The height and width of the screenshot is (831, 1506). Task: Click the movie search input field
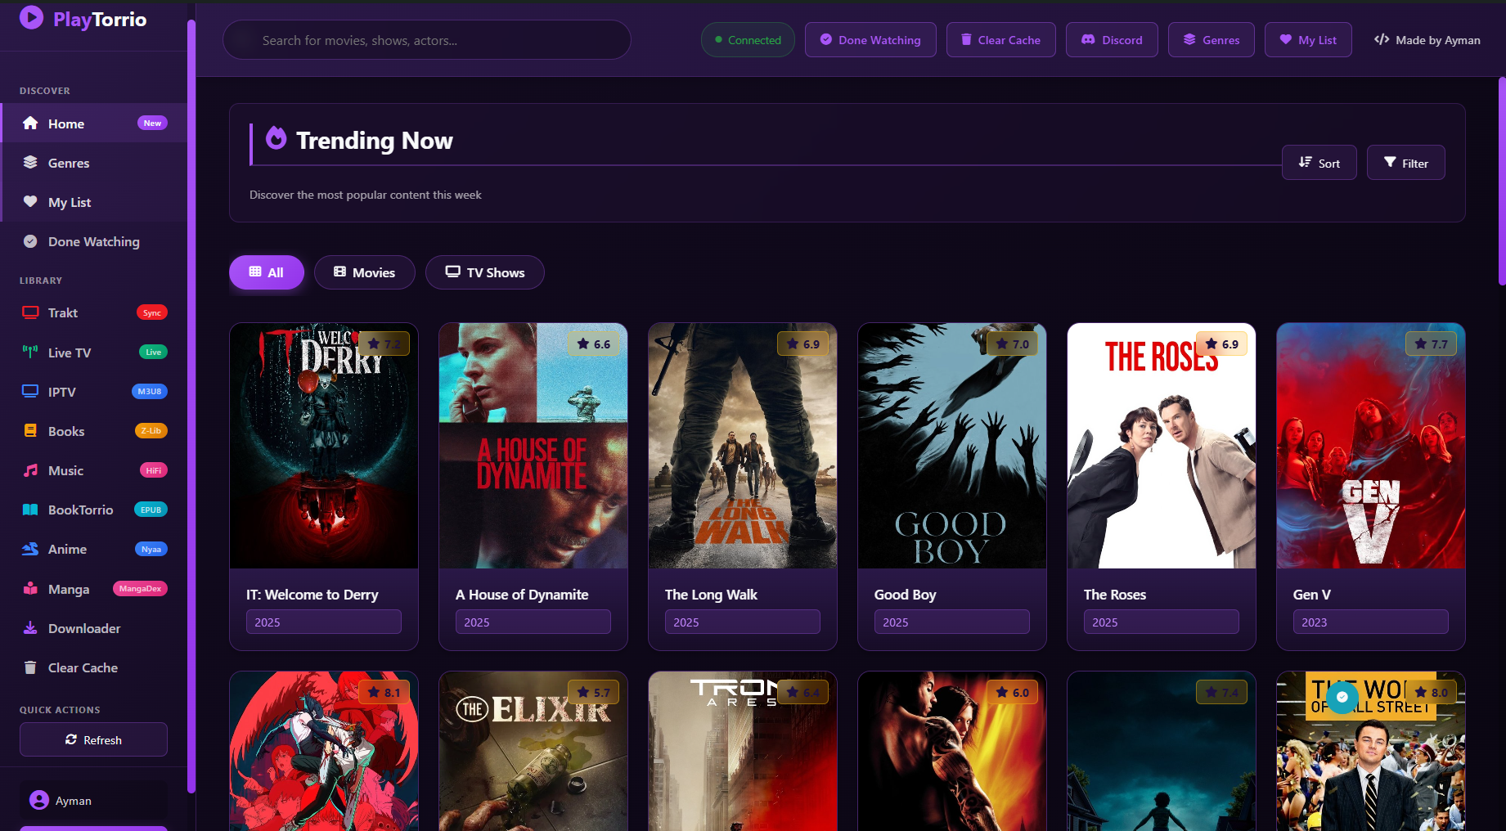[x=426, y=40]
